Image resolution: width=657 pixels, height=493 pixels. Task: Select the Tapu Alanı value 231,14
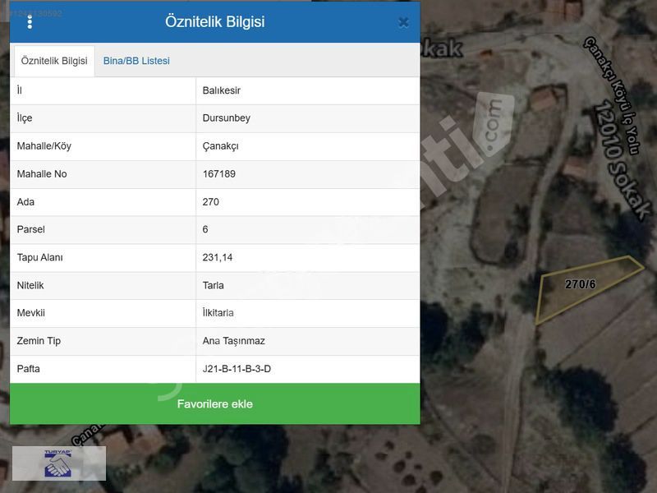click(218, 258)
